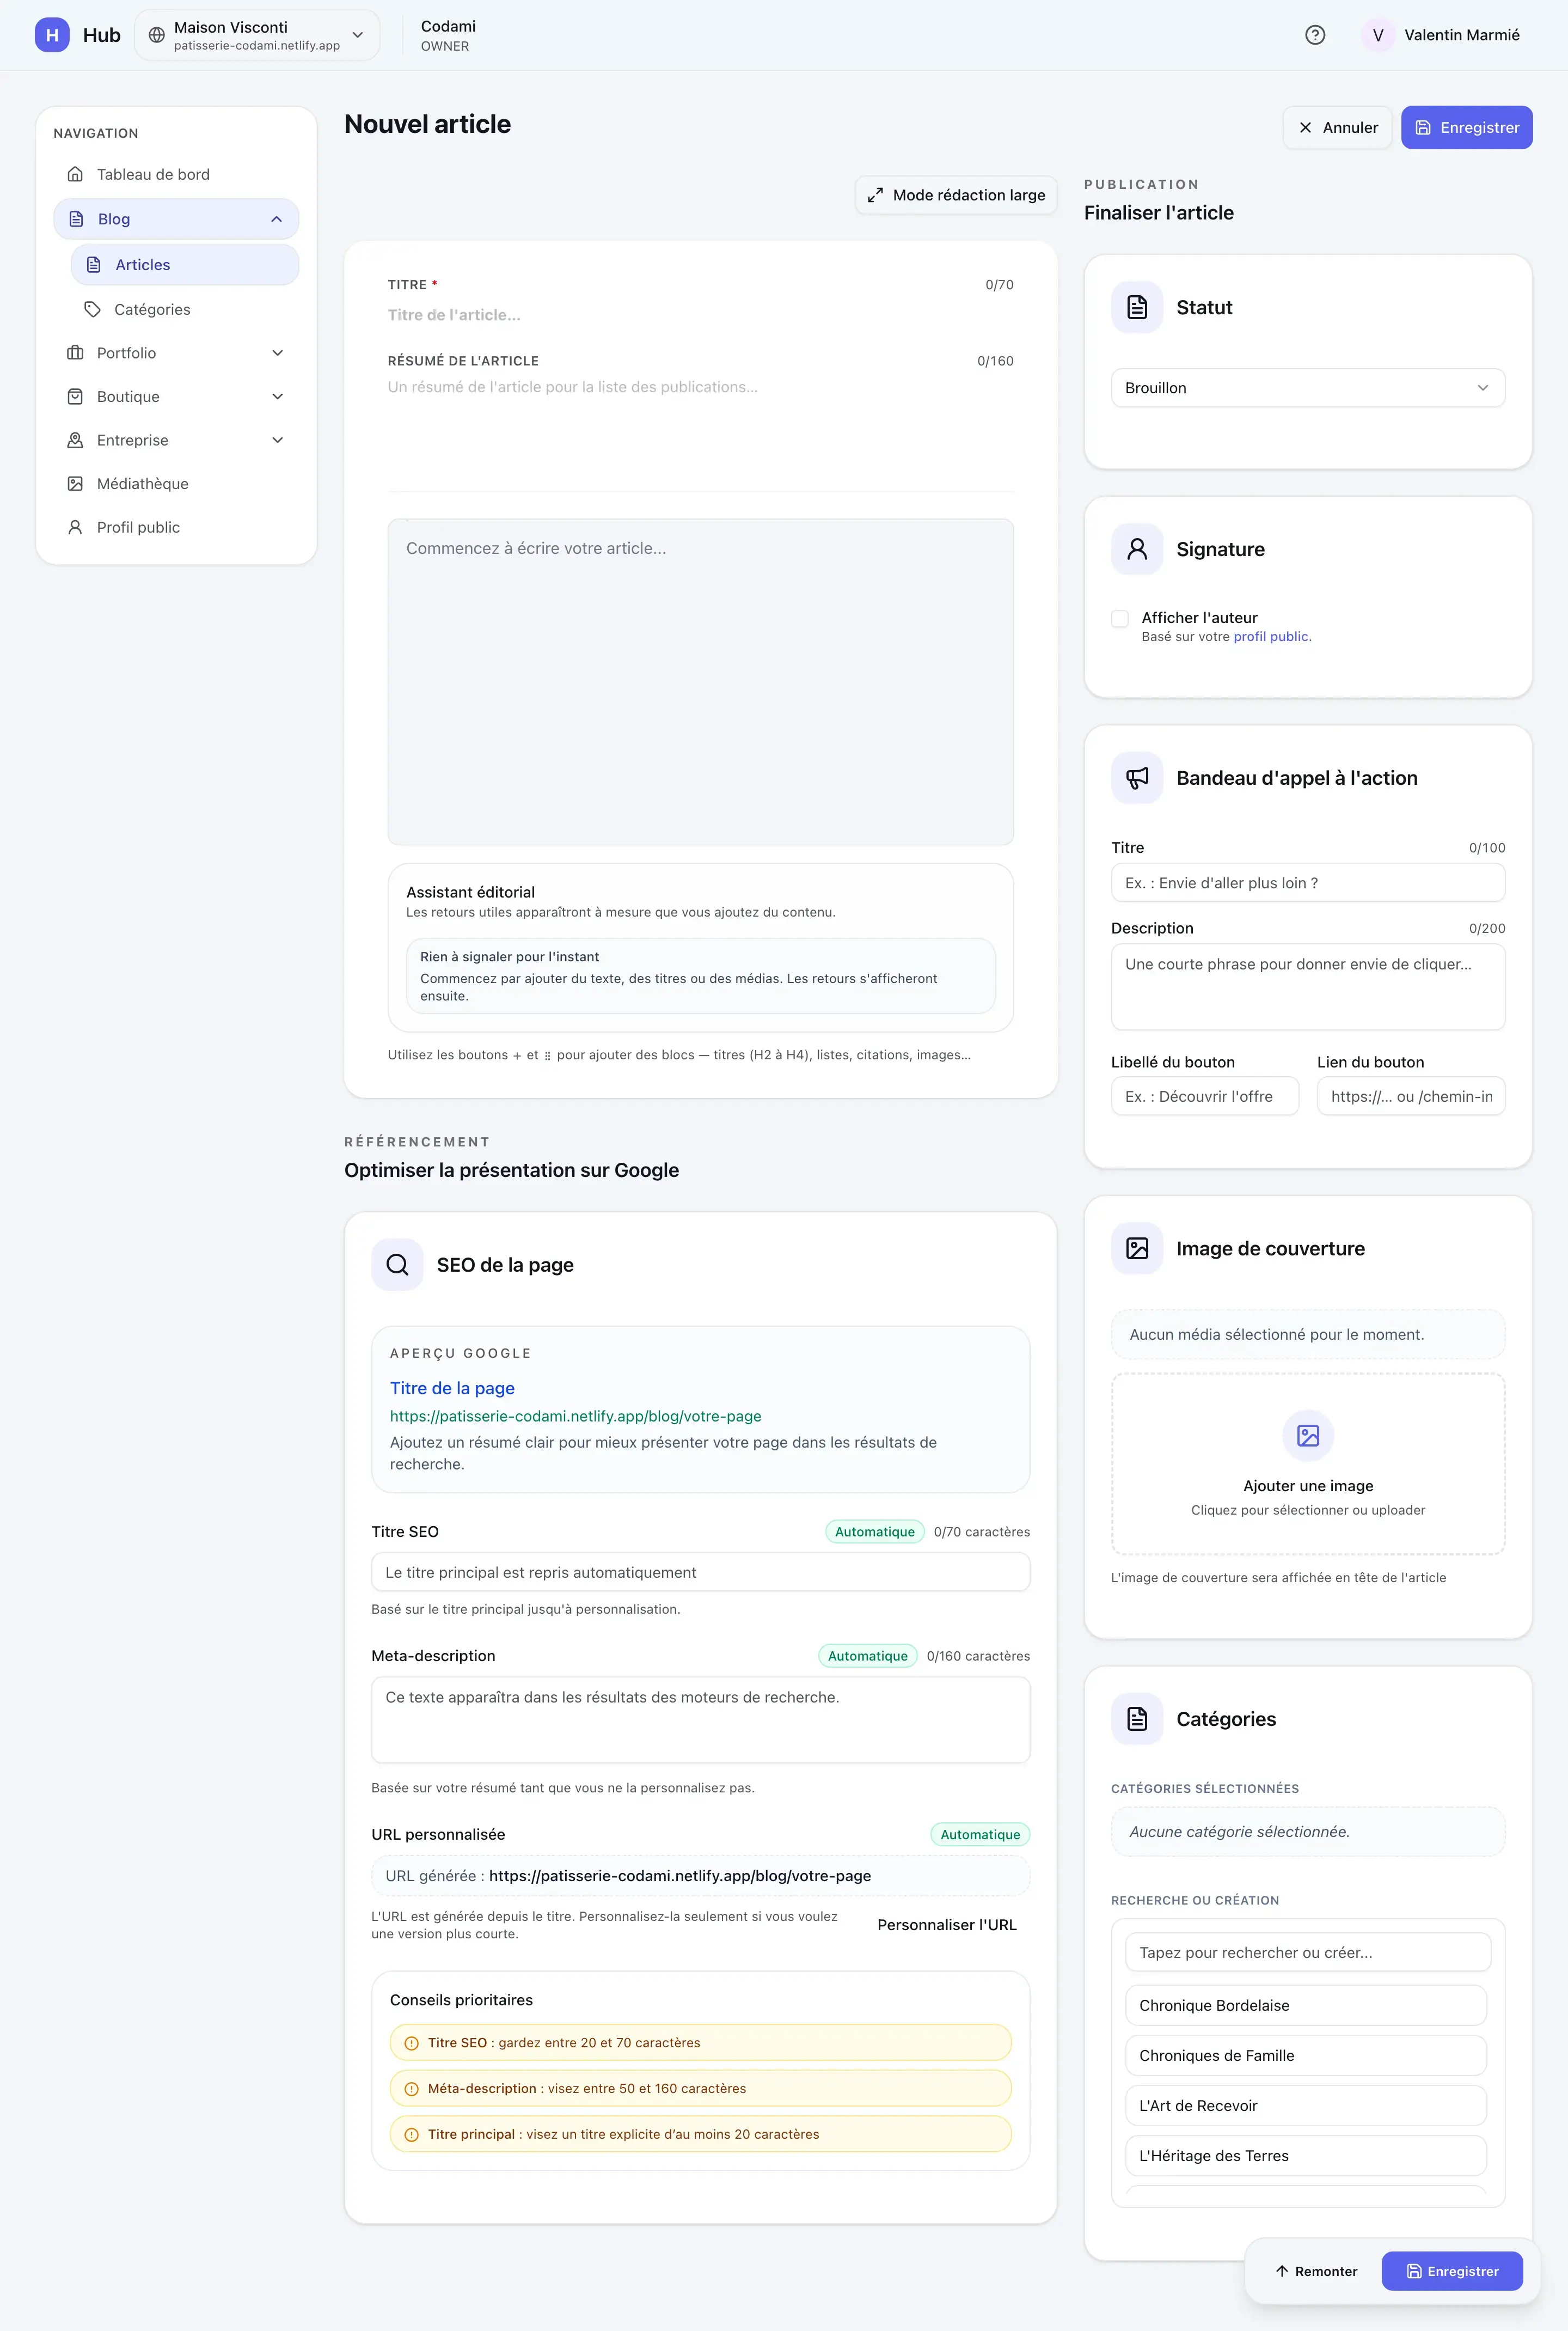Click the Blog document icon in navigation
The width and height of the screenshot is (1568, 2331).
click(76, 219)
